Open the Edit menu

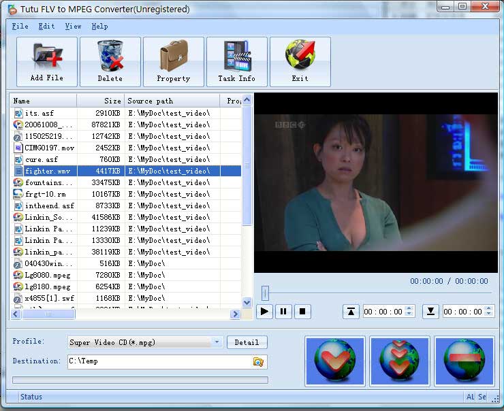coord(46,27)
